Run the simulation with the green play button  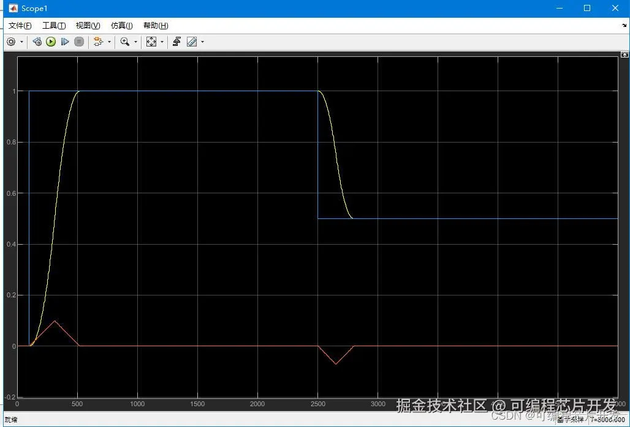[51, 42]
